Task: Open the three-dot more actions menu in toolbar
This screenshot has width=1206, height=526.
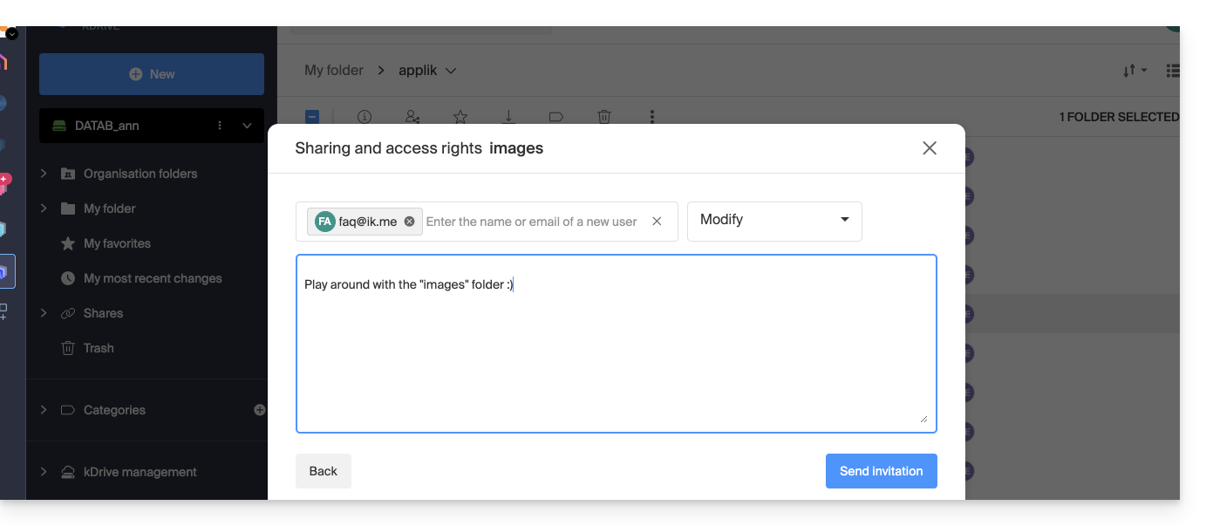Action: point(651,117)
